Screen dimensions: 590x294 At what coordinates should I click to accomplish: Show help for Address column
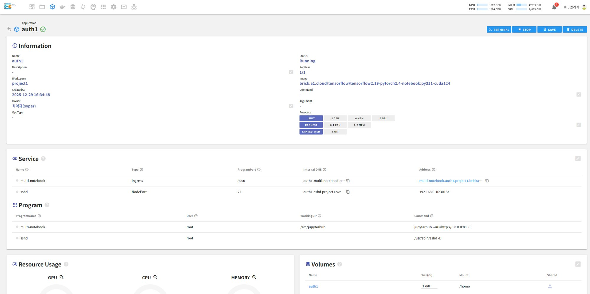point(433,169)
